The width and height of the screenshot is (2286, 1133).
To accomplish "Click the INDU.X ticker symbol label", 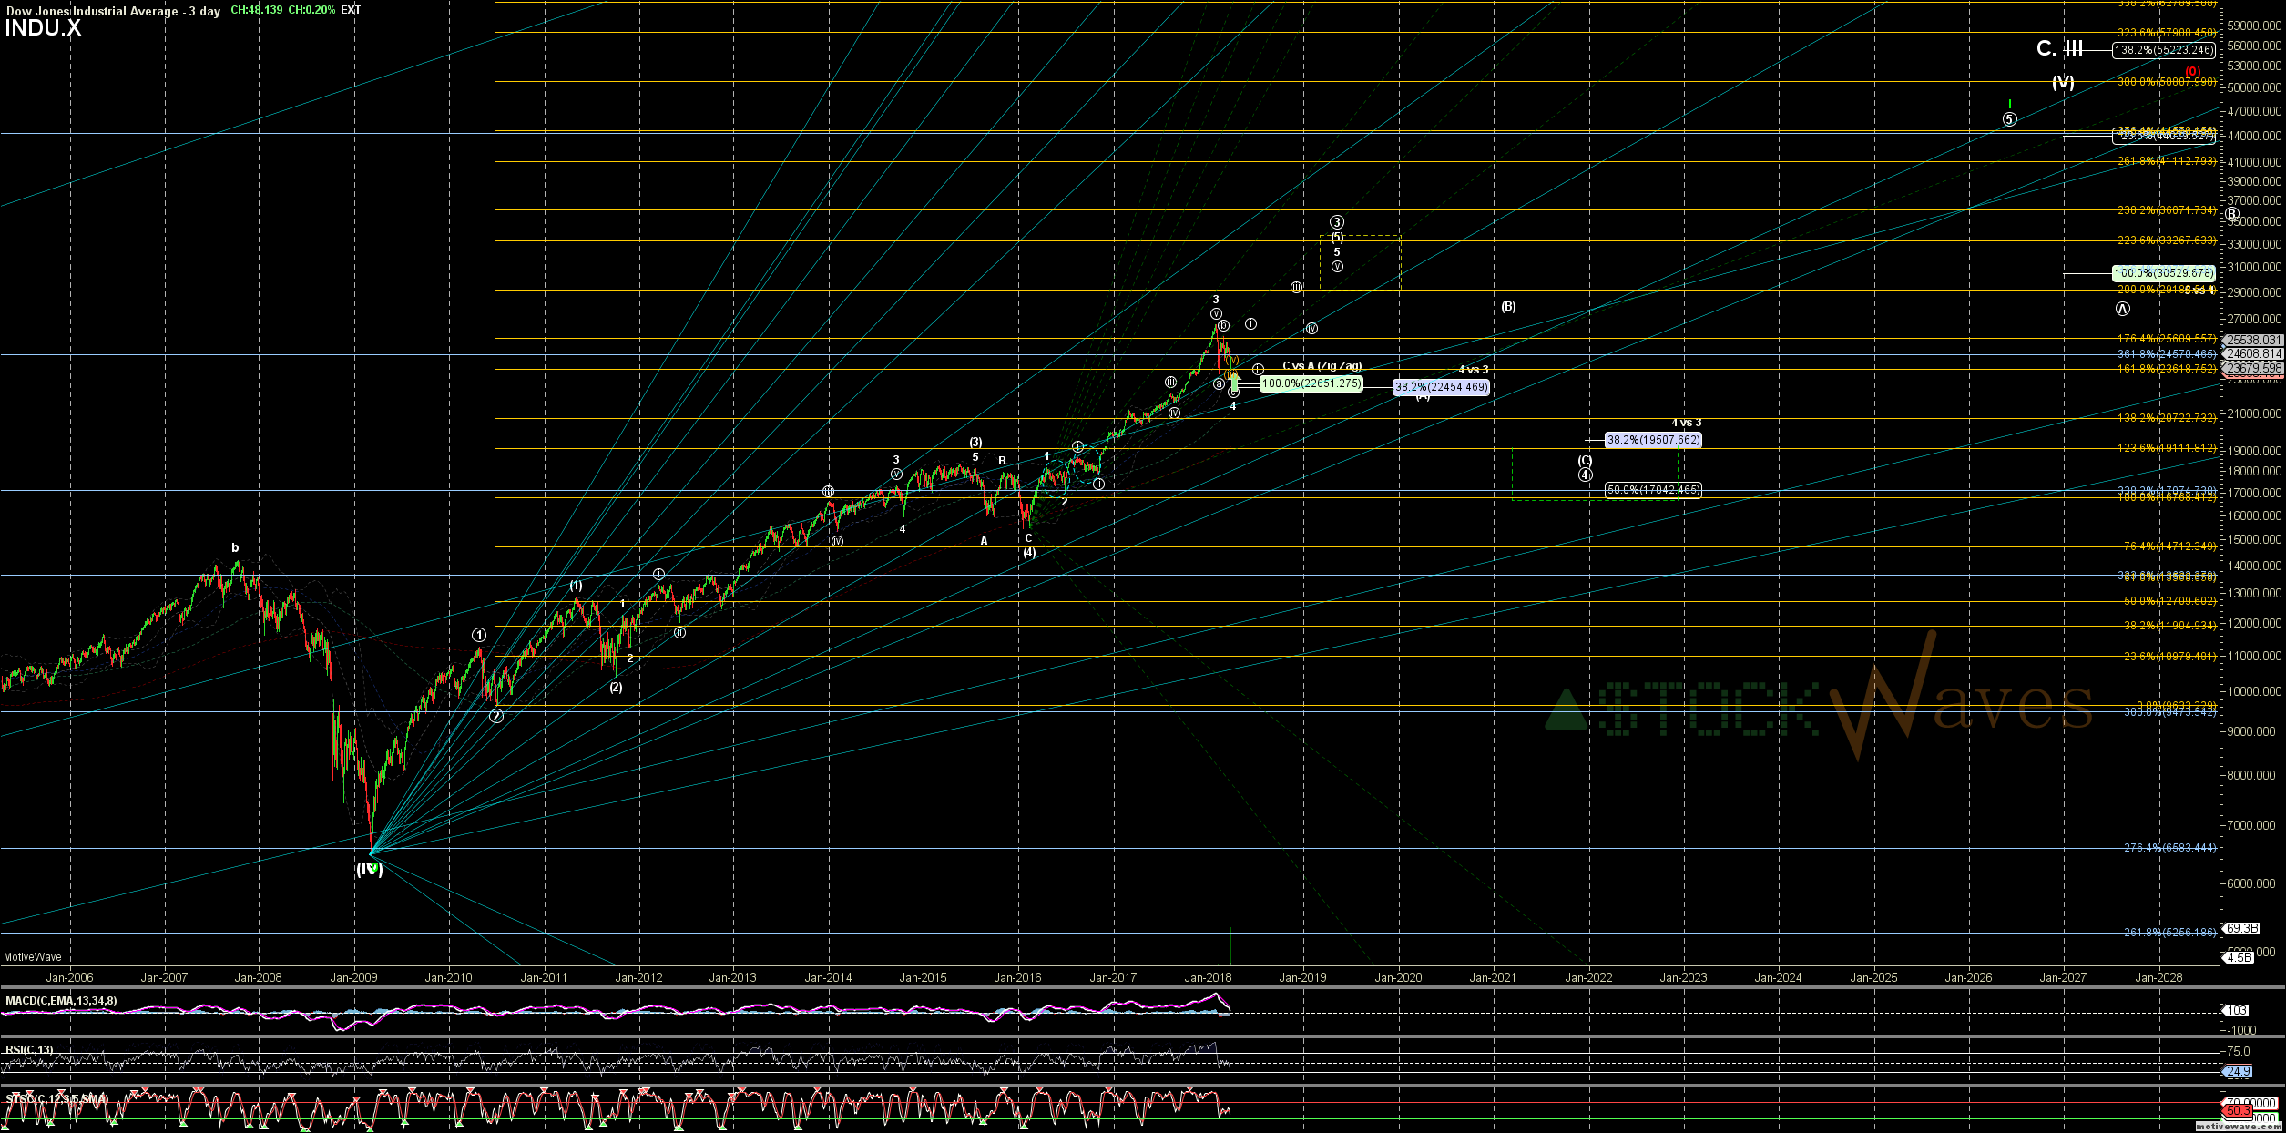I will click(43, 28).
